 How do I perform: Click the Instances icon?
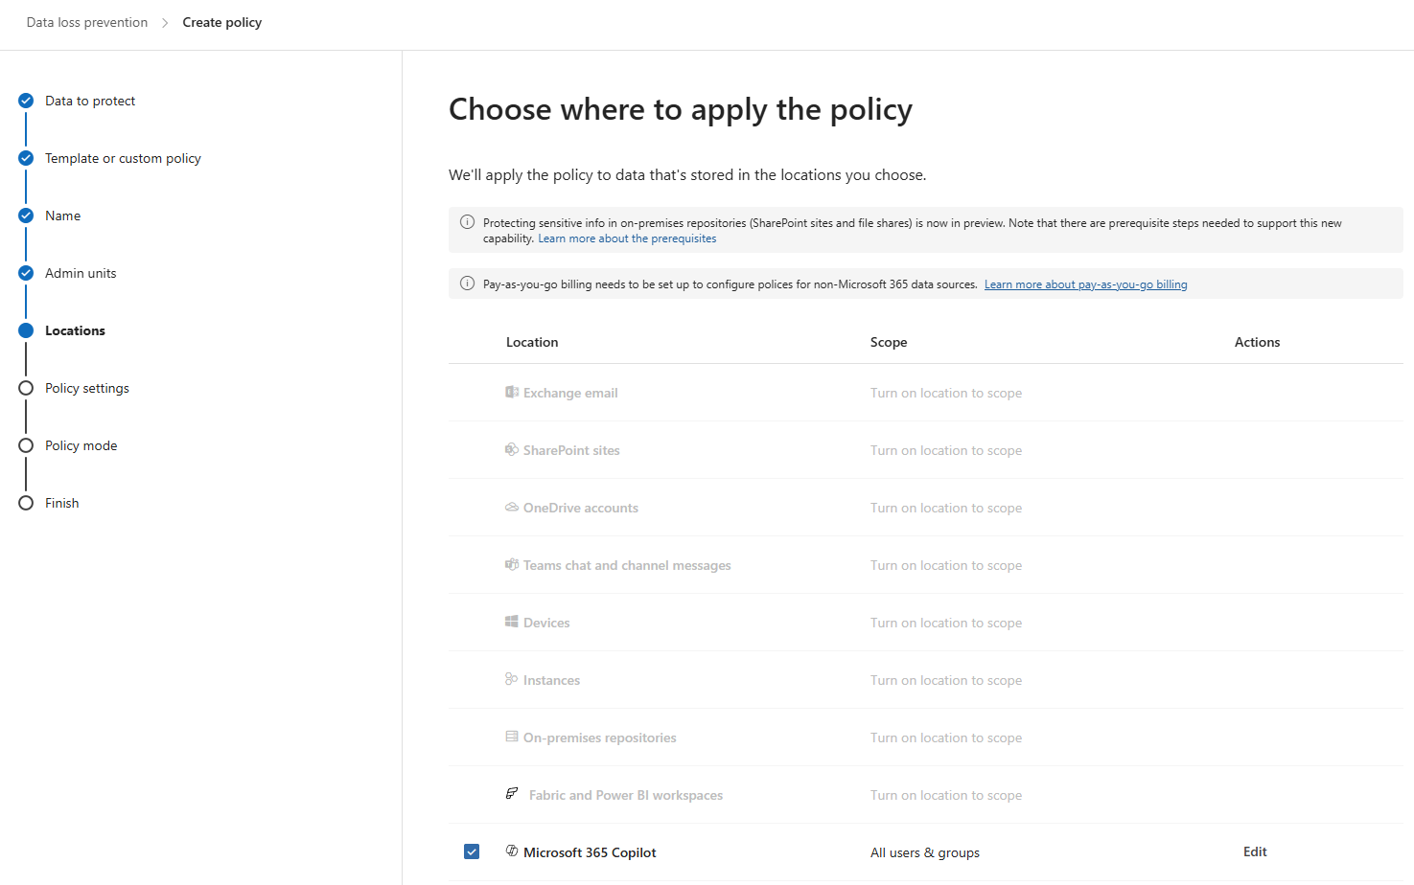pos(512,679)
